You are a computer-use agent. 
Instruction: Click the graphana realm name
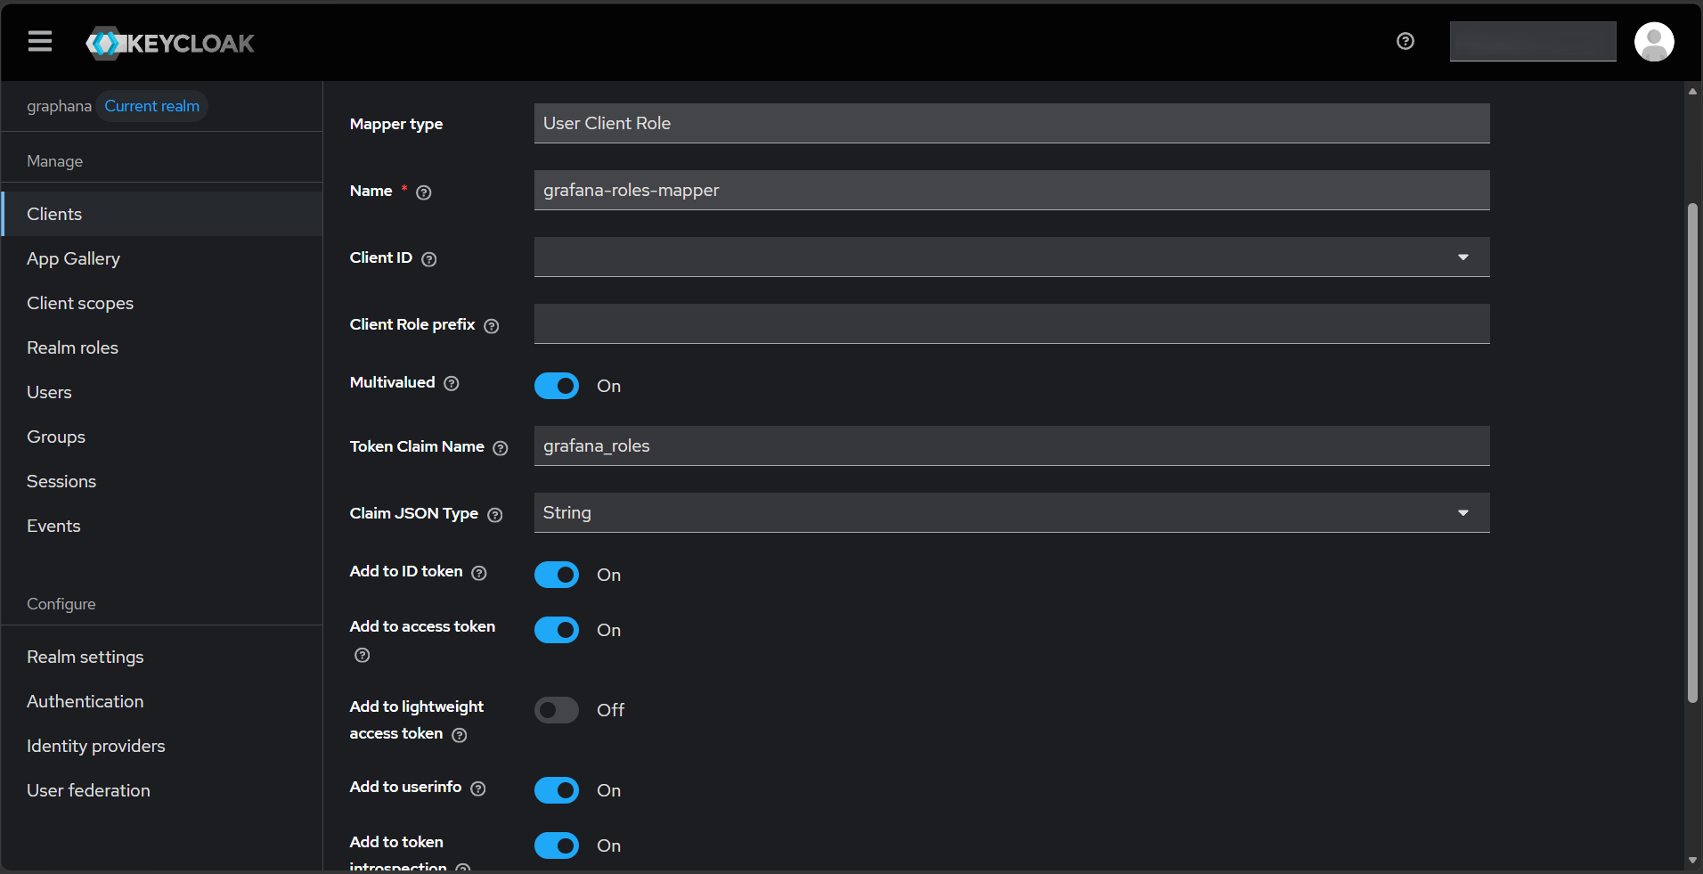pos(59,106)
